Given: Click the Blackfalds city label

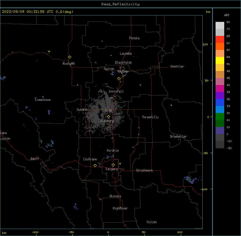Looking at the screenshot, I should point(123,63).
